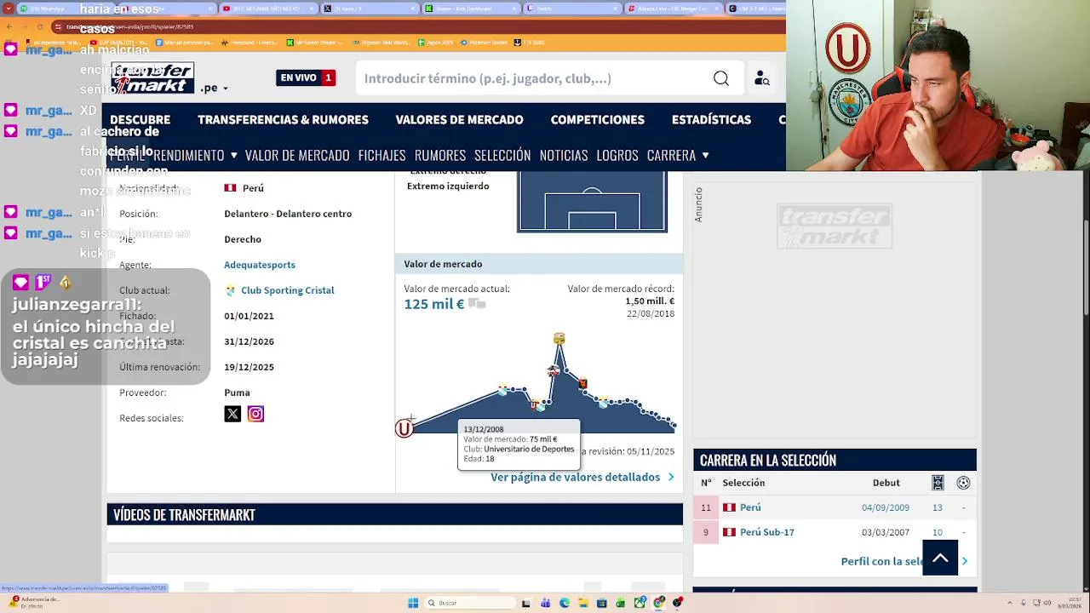Expand the .pe country domain dropdown
1090x613 pixels.
pos(214,88)
